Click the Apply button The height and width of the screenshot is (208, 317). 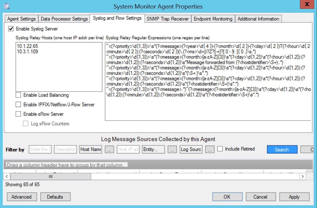(x=294, y=197)
